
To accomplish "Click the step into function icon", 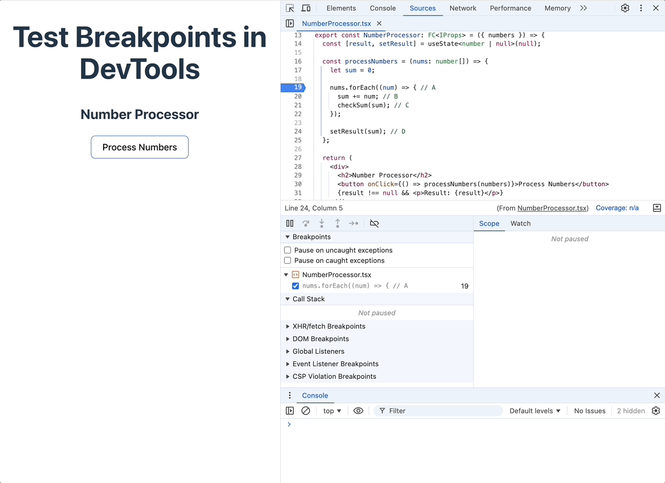I will pos(322,223).
